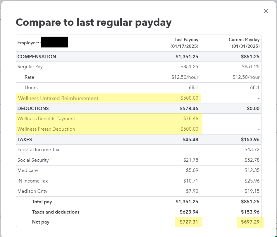Screen dimensions: 277x237
Task: Close the Compare to last regular payday dialog
Action: click(x=265, y=11)
